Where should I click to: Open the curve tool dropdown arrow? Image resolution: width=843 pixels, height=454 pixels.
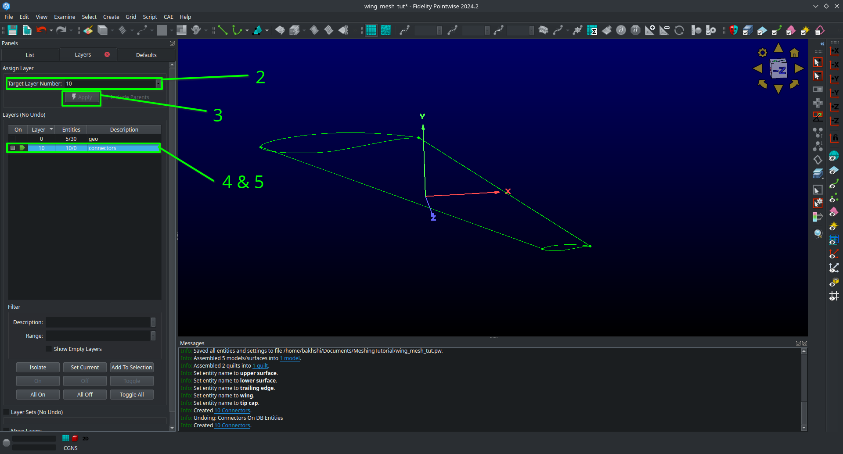tap(246, 30)
